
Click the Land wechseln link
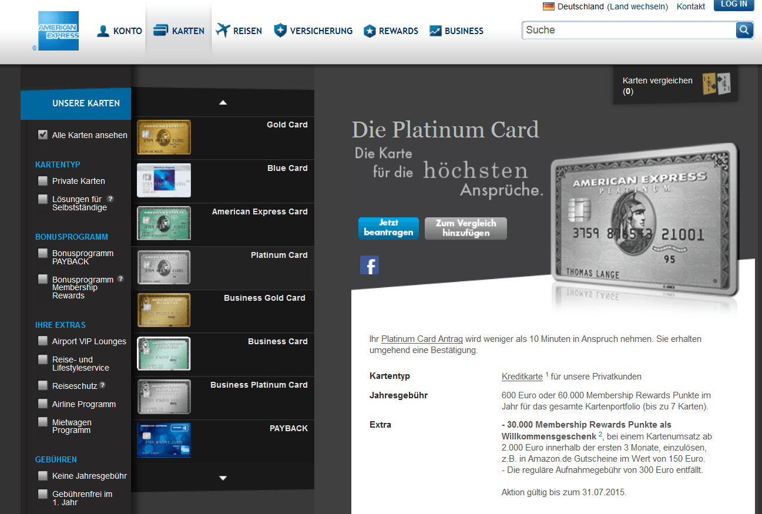click(x=638, y=6)
